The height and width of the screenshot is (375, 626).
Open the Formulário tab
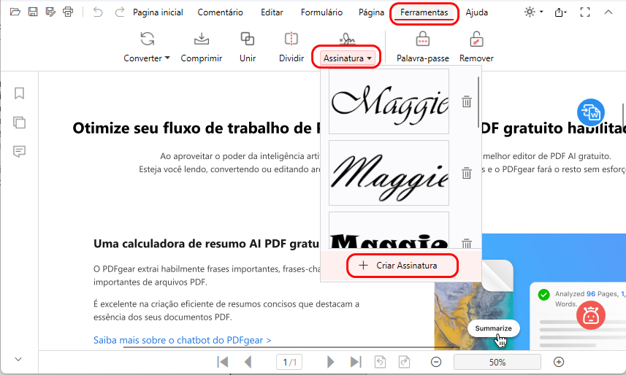coord(322,12)
